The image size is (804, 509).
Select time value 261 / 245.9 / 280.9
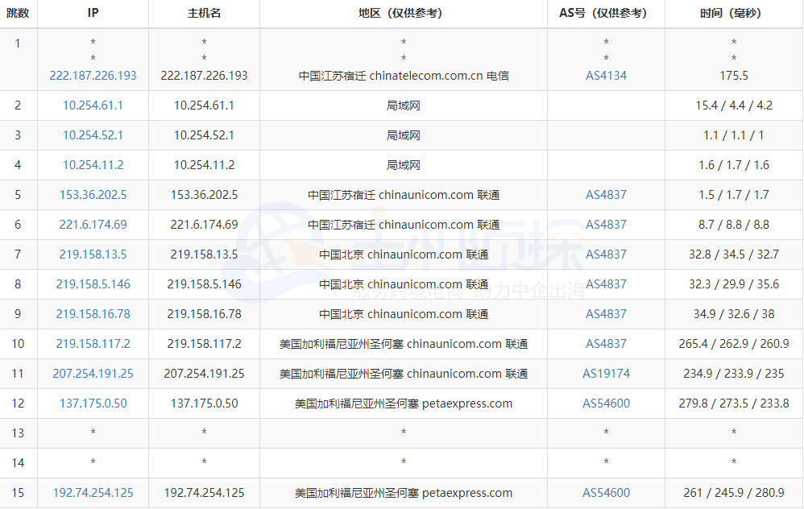(x=734, y=493)
